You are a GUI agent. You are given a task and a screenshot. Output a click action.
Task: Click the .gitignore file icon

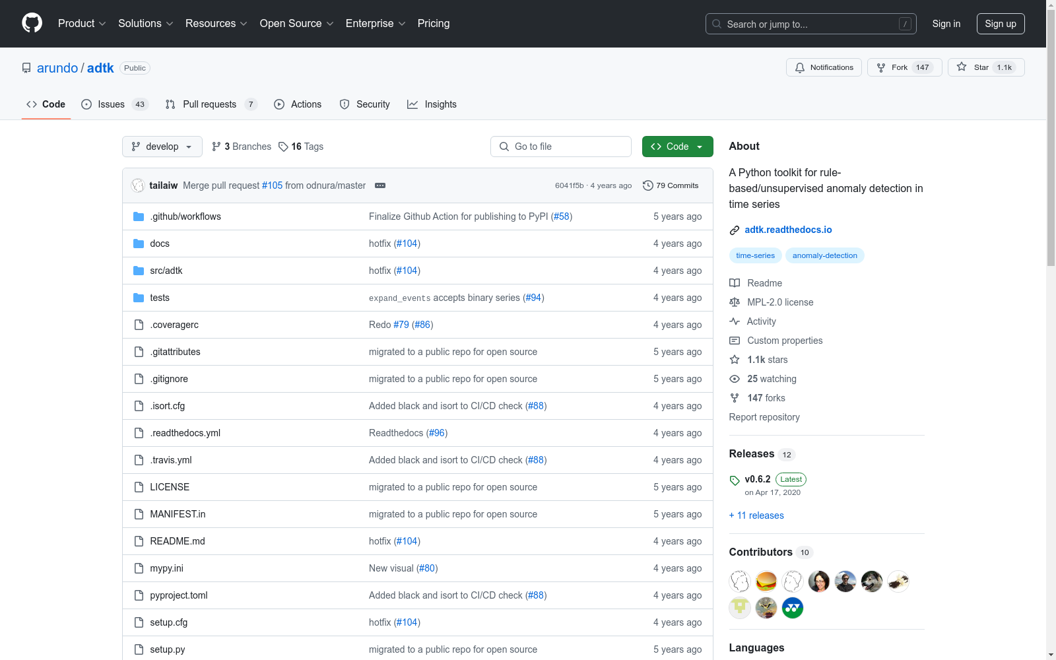click(x=139, y=379)
